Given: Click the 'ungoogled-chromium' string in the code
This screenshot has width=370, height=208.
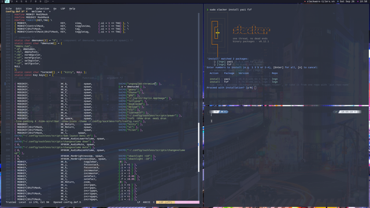Looking at the screenshot, I should coord(142,84).
